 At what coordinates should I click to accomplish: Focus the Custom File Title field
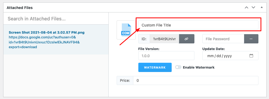click(x=198, y=25)
